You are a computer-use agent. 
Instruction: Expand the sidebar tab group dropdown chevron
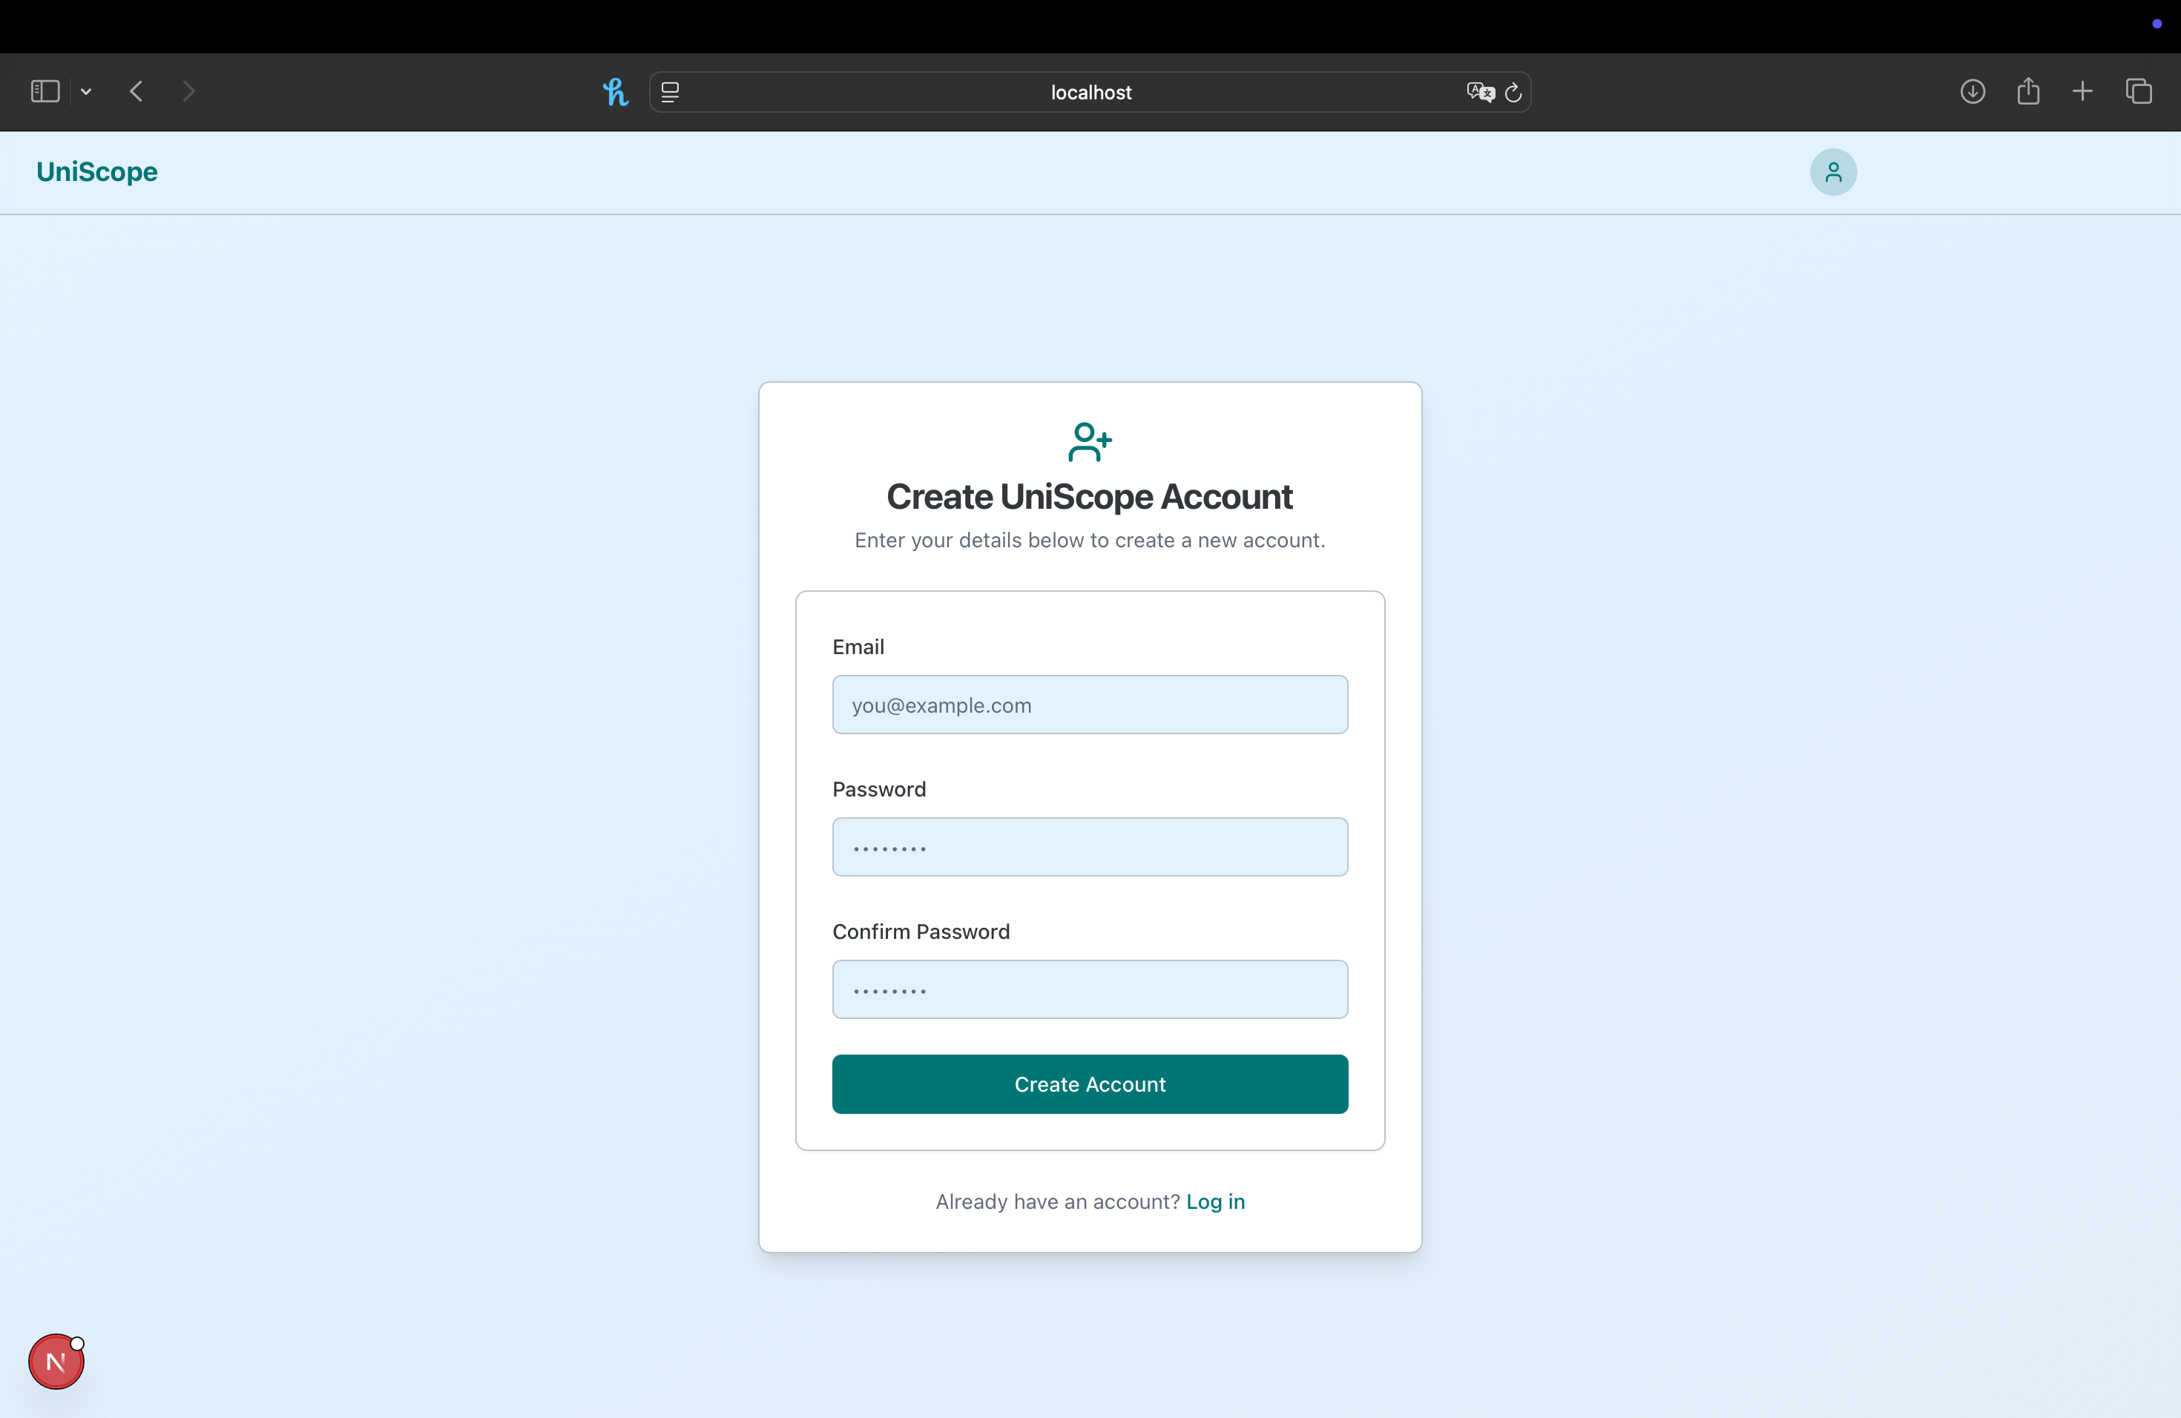pyautogui.click(x=86, y=92)
